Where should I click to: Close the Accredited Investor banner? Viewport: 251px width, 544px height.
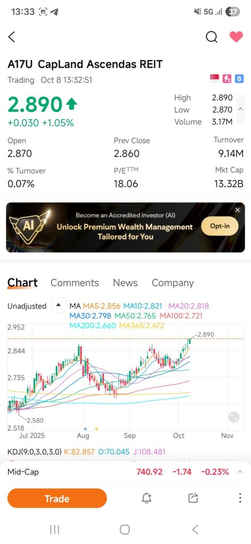(x=238, y=210)
